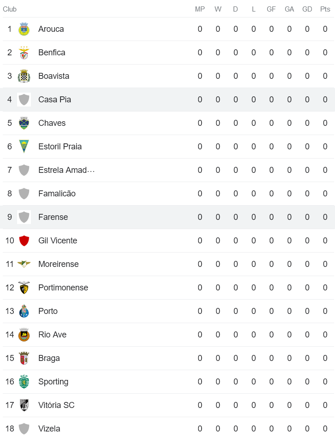Click the Rio Ave crest icon
Viewport: 335px width, 443px height.
(x=24, y=335)
